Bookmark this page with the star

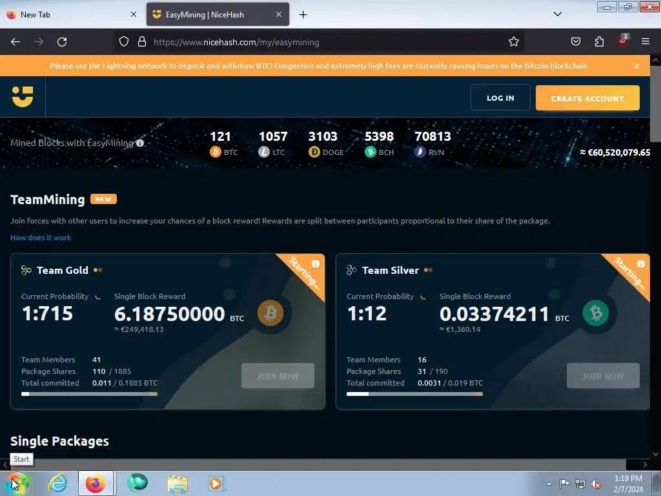[513, 42]
